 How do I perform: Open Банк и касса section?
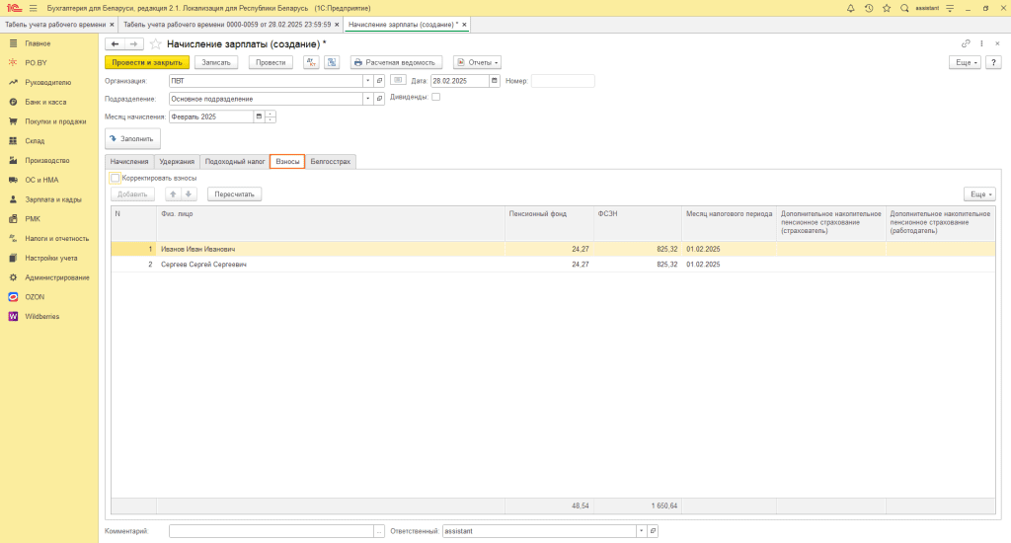pos(45,102)
